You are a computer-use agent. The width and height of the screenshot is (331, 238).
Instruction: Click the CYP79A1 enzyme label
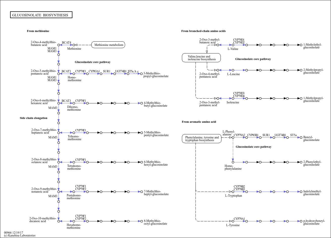(x=239, y=219)
